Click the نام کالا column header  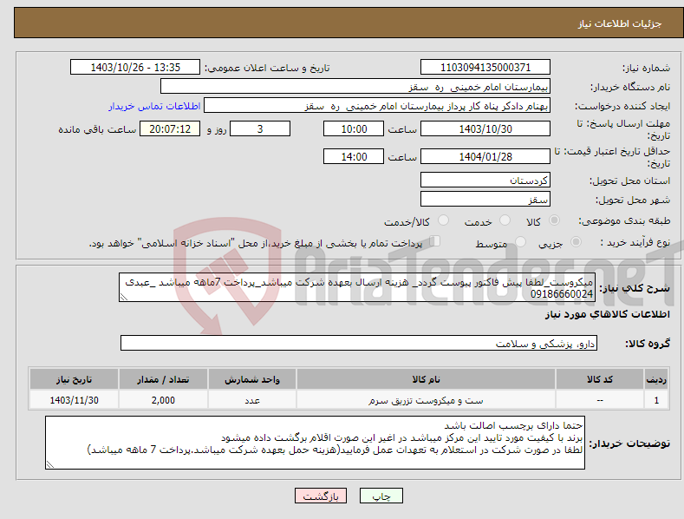(426, 379)
